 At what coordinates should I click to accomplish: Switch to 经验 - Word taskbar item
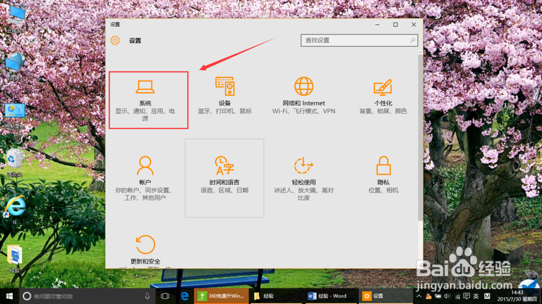[331, 296]
